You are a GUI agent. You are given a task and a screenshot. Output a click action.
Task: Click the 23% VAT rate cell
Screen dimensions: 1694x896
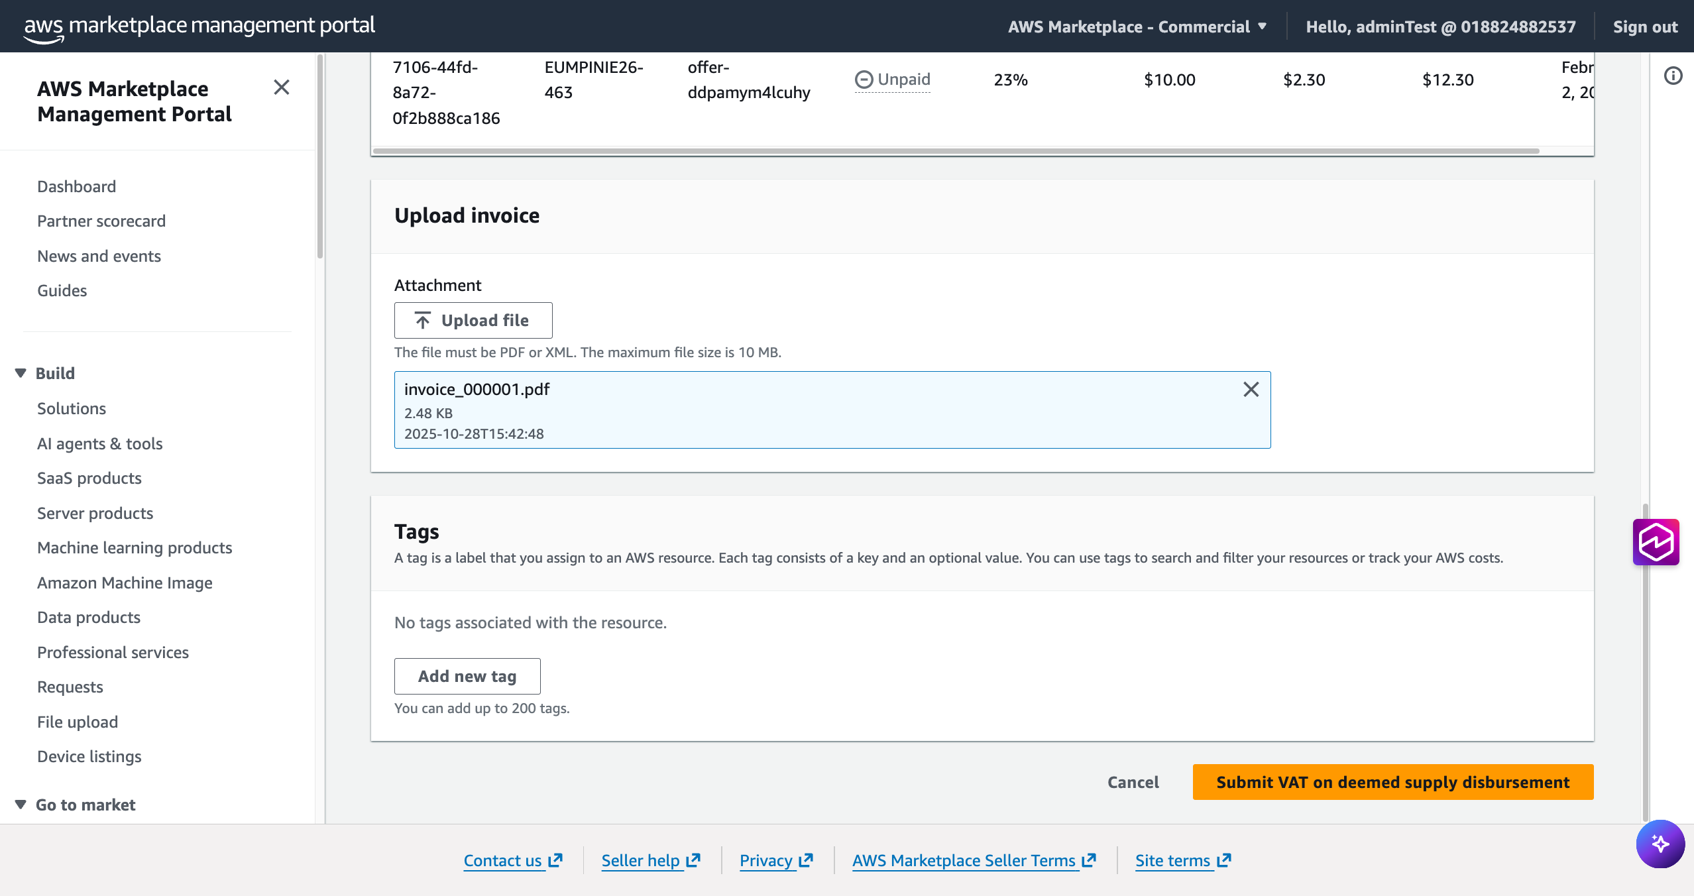point(1011,80)
